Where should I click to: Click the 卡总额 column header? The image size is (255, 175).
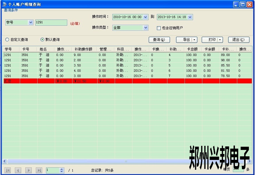click(193, 49)
